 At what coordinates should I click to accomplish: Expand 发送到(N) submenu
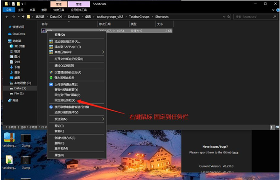click(x=77, y=119)
